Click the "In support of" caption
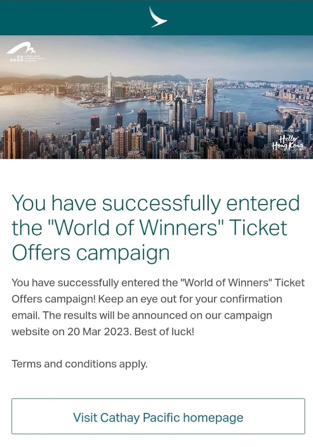The image size is (313, 447). click(288, 131)
